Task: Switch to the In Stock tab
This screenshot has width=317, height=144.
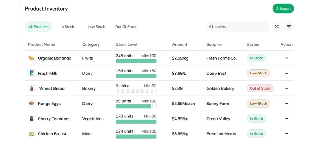Action: click(67, 27)
